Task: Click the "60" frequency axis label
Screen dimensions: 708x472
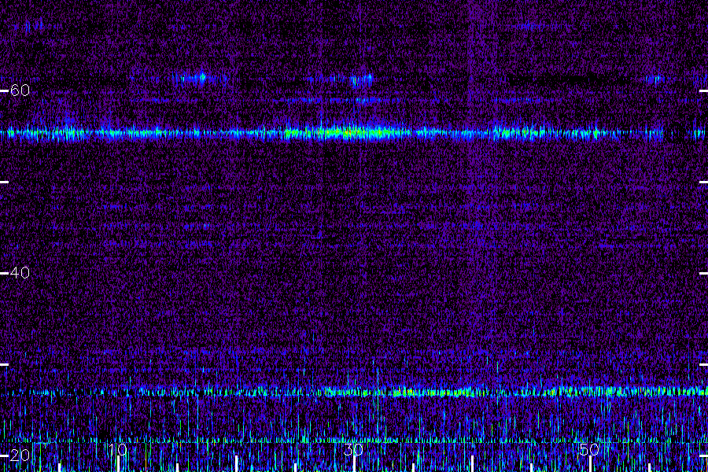Action: (x=20, y=90)
